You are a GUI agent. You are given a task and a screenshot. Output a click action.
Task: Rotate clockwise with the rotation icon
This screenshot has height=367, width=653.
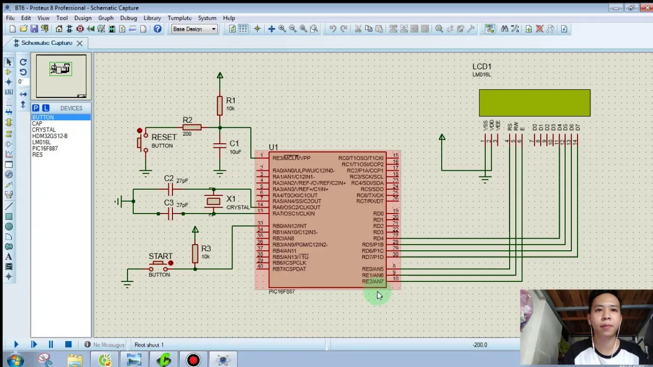23,62
